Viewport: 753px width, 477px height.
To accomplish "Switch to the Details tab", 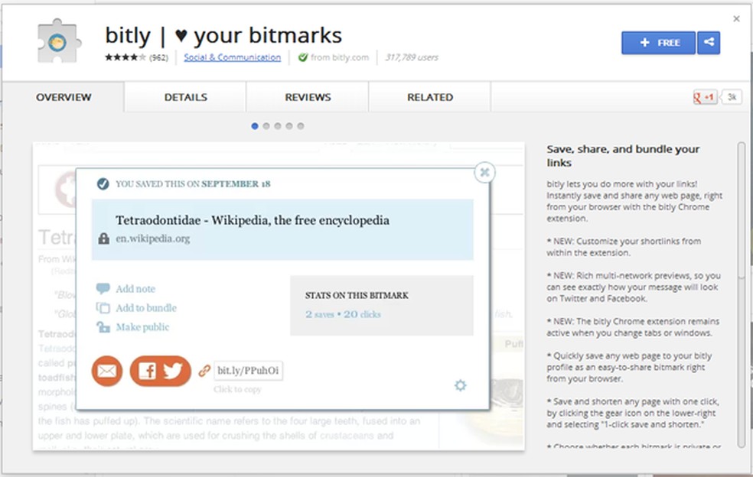I will tap(185, 97).
